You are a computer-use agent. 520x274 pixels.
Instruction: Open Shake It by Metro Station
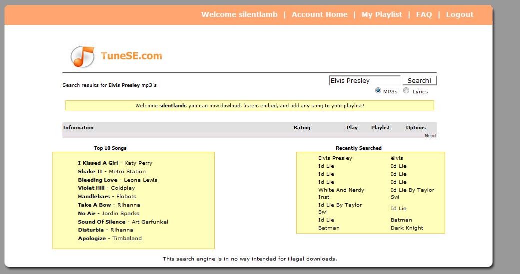pyautogui.click(x=112, y=171)
